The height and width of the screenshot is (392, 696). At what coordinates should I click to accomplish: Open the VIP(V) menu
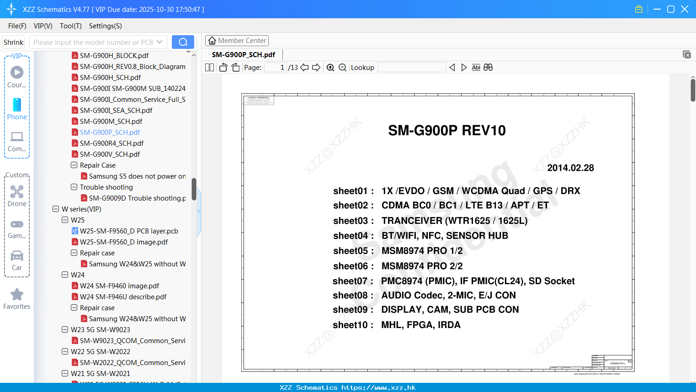pos(43,26)
